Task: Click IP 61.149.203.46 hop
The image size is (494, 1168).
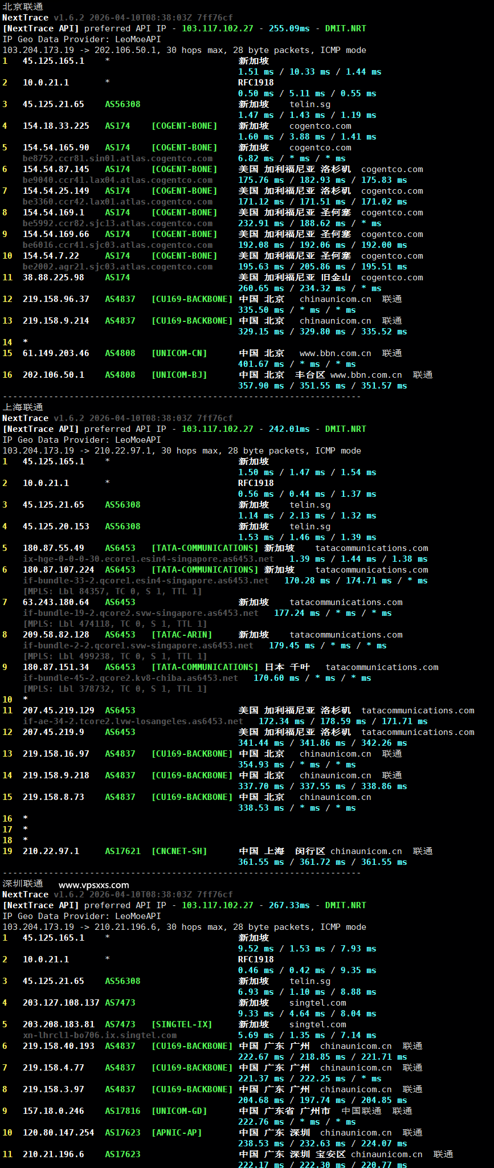Action: coord(56,353)
